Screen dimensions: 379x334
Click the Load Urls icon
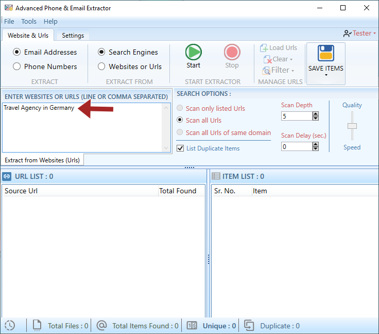pos(264,48)
